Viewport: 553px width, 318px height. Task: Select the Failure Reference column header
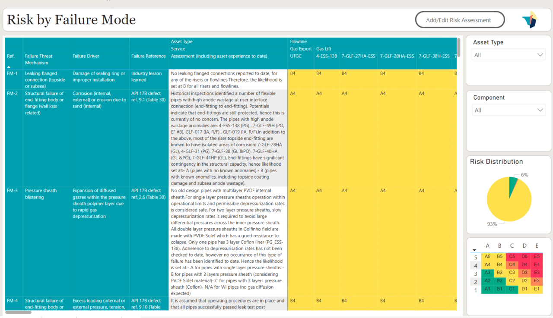click(148, 56)
